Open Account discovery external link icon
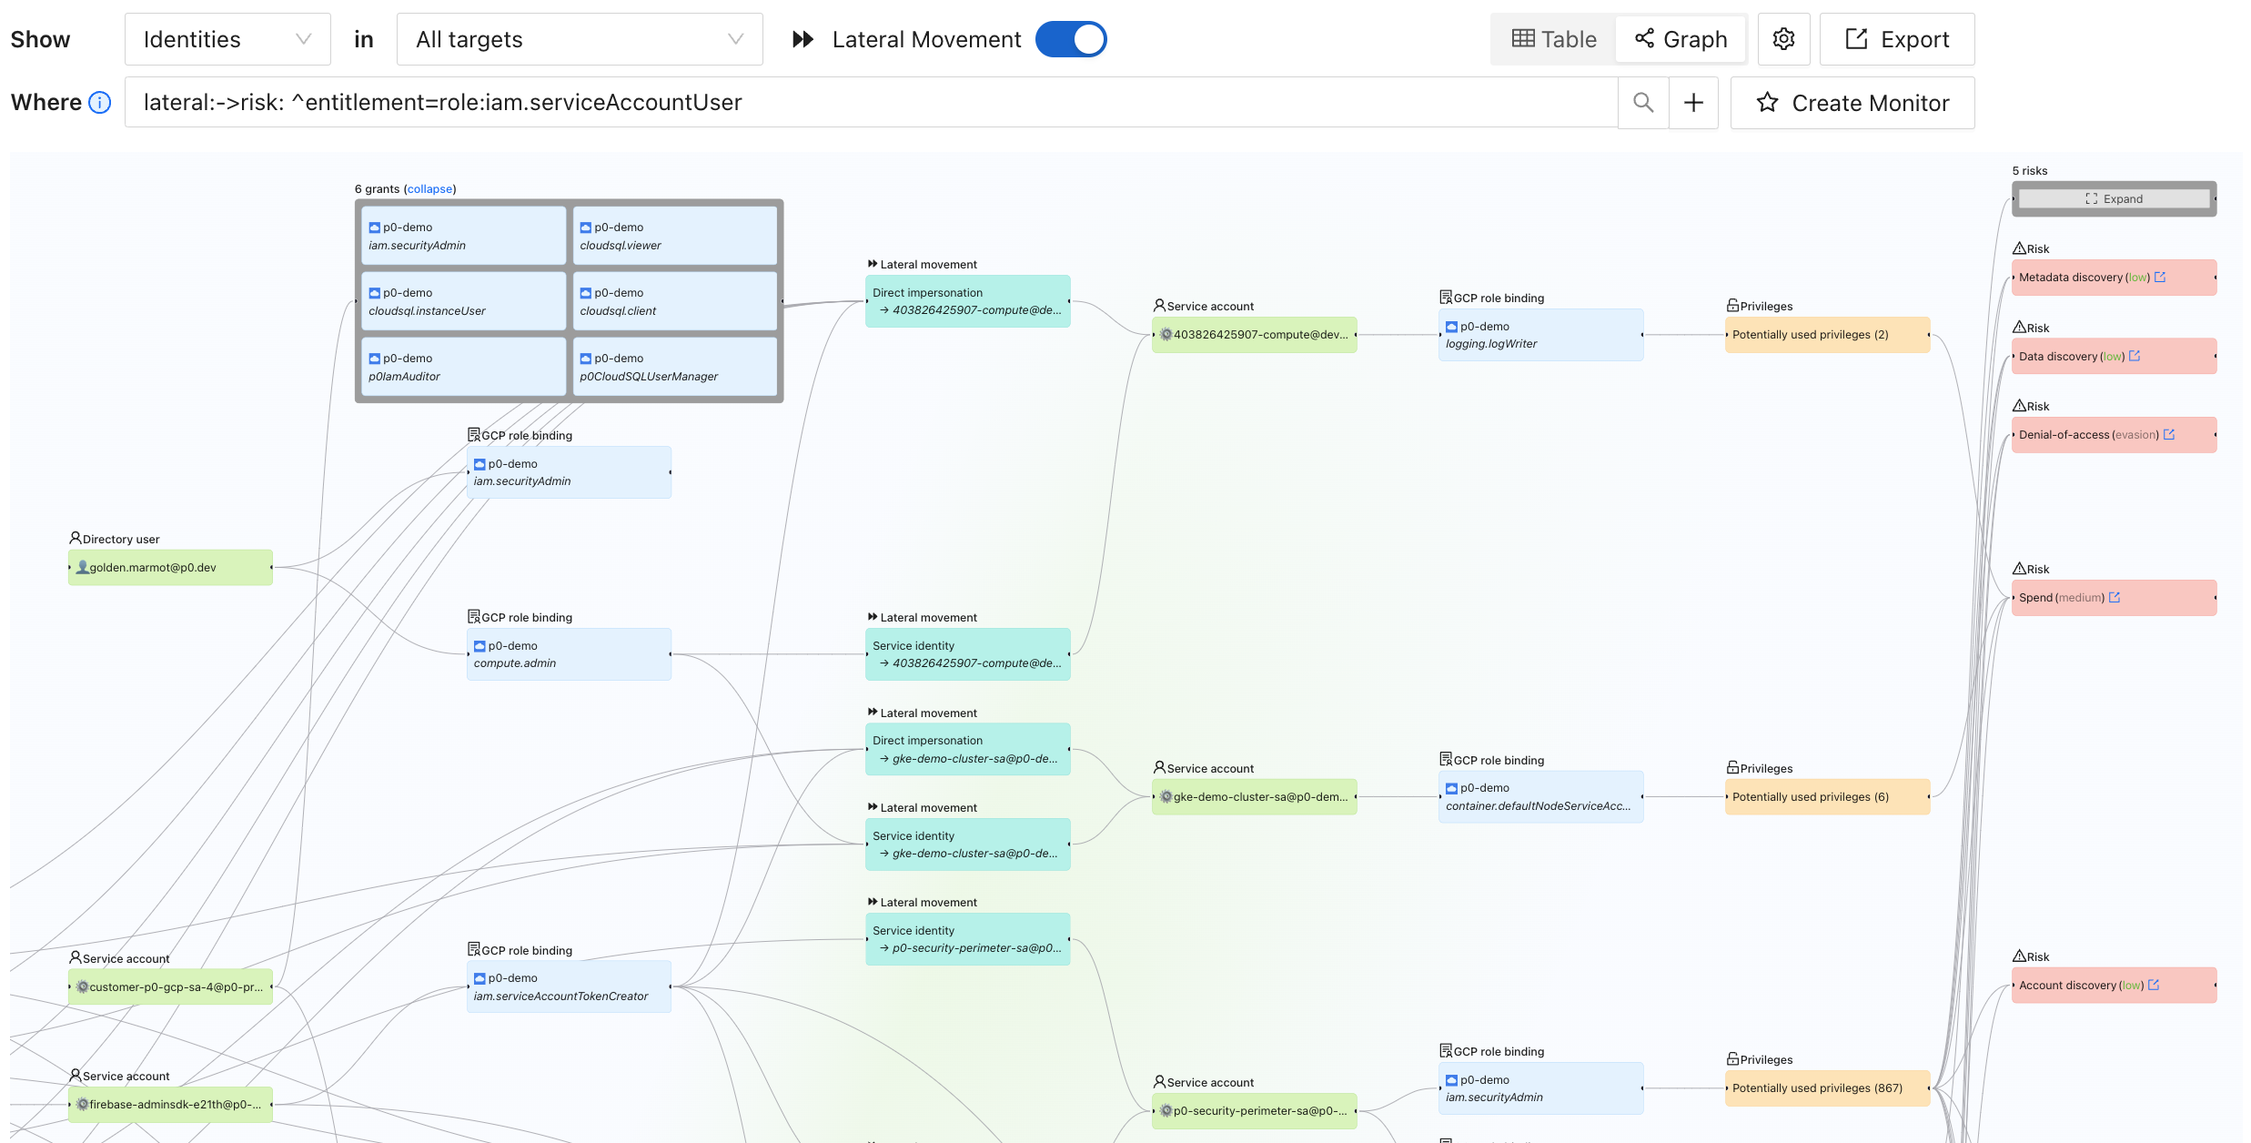The image size is (2251, 1143). 2154,986
